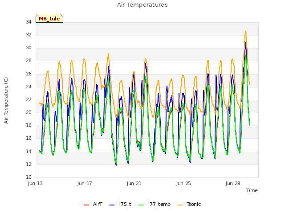Screen dimensions: 285x213
Task: Click the Jun 13 tick label
Action: point(35,183)
